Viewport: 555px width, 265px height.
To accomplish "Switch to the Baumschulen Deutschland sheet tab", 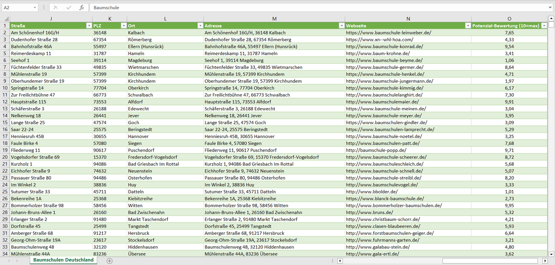I will click(63, 260).
